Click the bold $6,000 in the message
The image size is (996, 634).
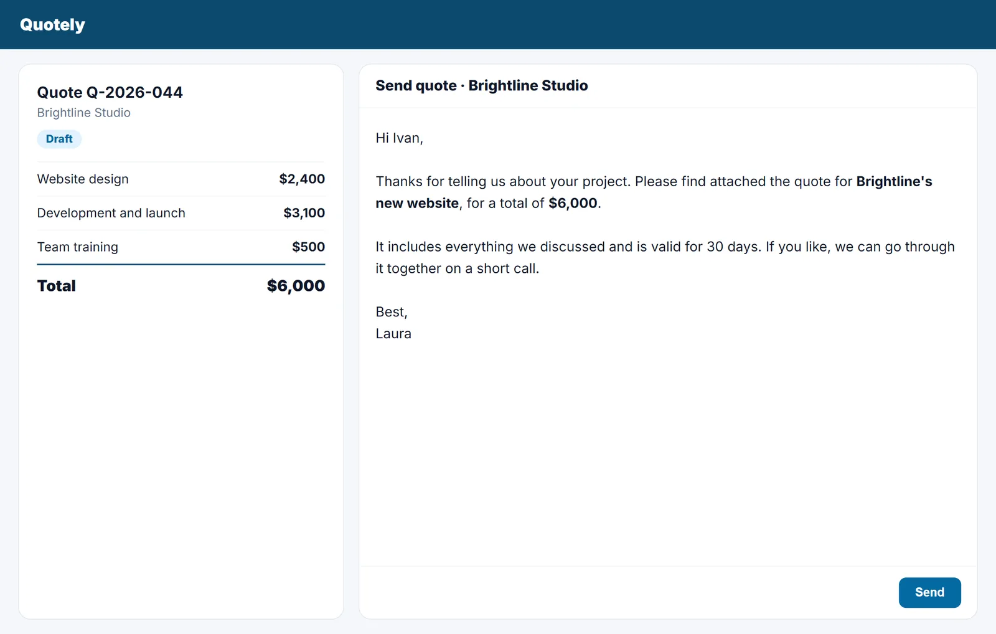573,204
